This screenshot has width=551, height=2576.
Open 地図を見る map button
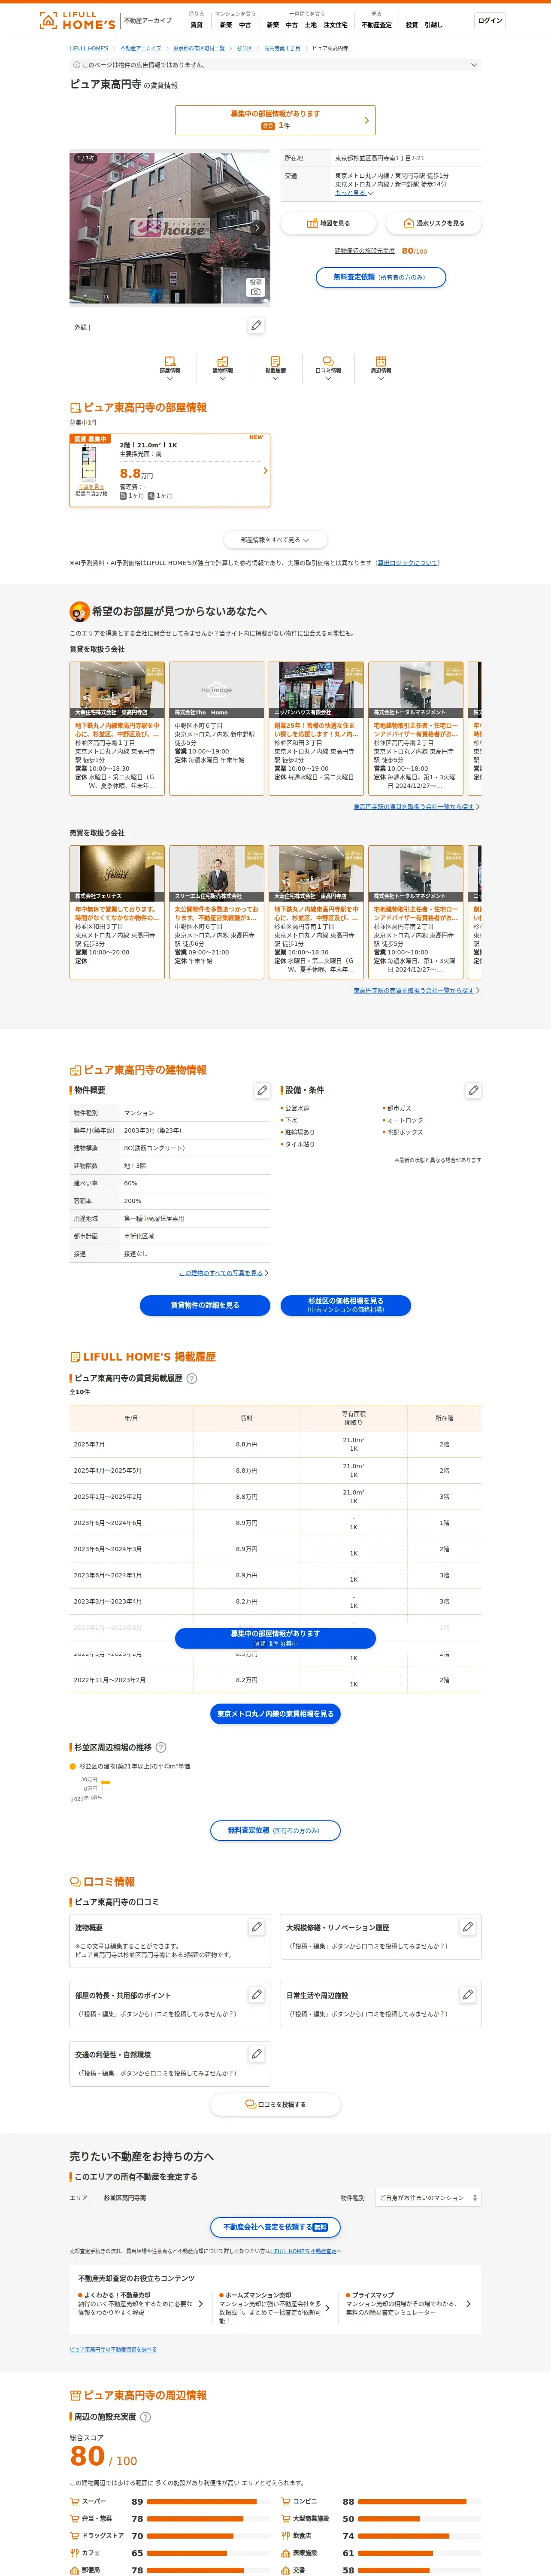tap(328, 223)
